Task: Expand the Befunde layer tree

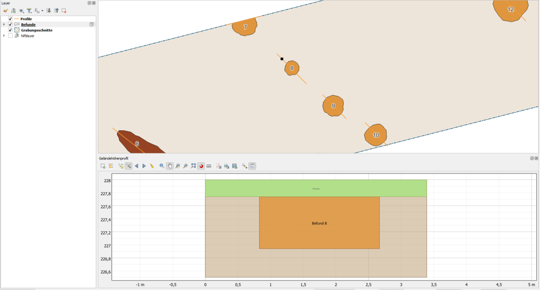Action: 4,24
